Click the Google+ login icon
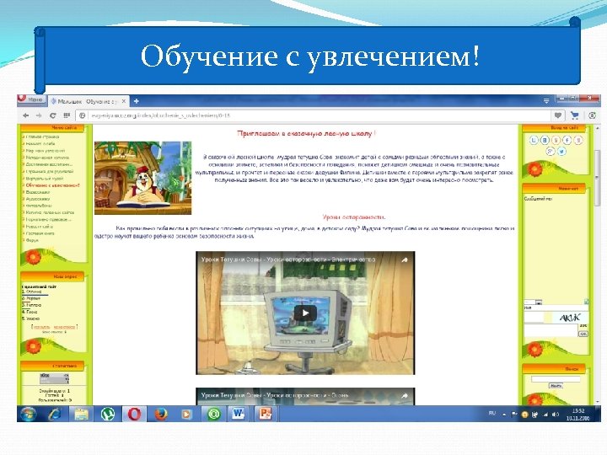 click(x=550, y=152)
